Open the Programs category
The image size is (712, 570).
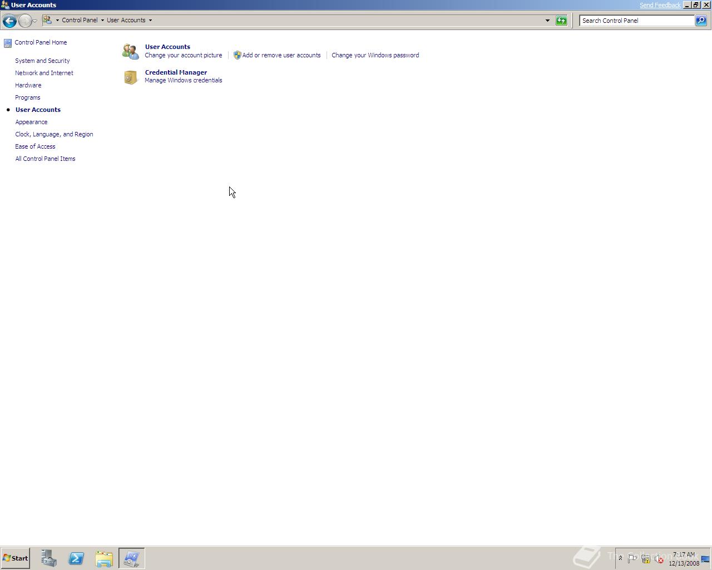pos(27,97)
